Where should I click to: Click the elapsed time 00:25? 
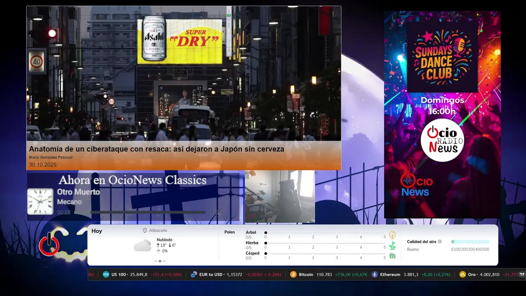coord(64,212)
